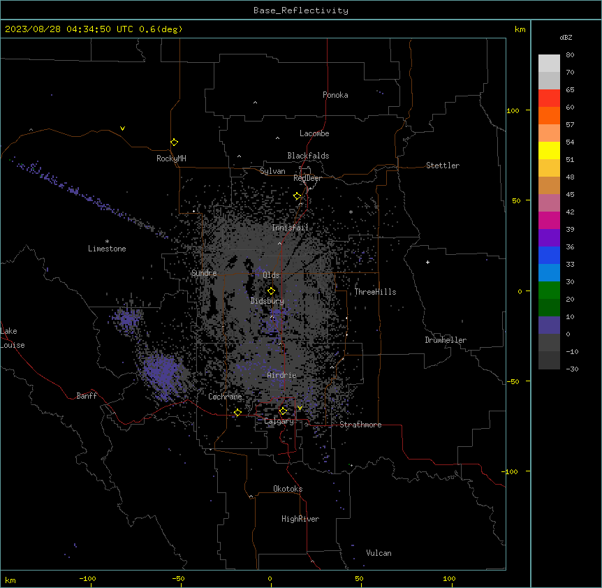The image size is (602, 588).
Task: Click the white plus marker west of Drumheller
Action: click(x=427, y=262)
